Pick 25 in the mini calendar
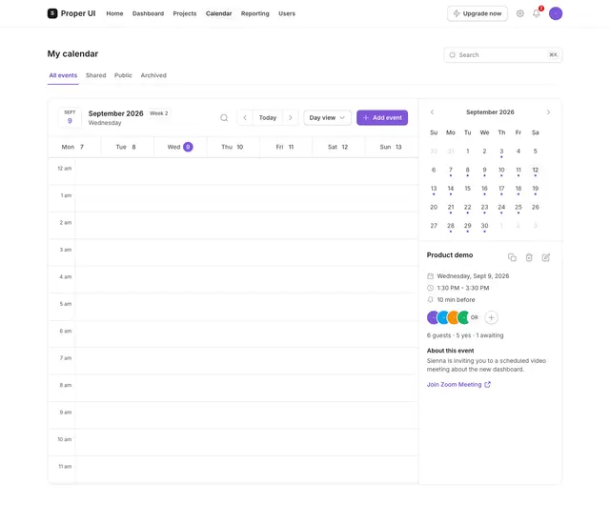Viewport: 610px width, 525px height. tap(518, 208)
